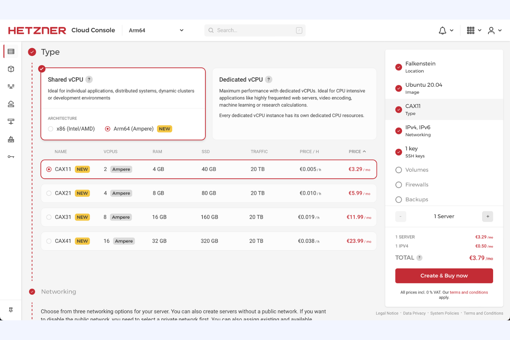Expand the user account menu chevron
This screenshot has height=340, width=510.
click(500, 30)
